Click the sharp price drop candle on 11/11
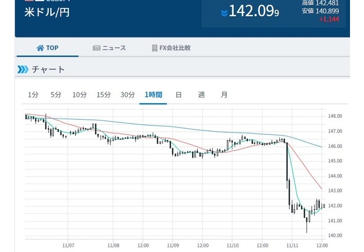The width and height of the screenshot is (364, 252). [288, 174]
